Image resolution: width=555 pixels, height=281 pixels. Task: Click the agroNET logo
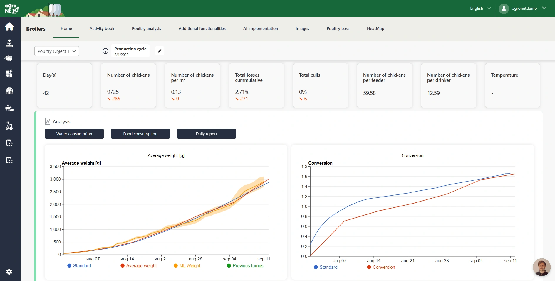(11, 9)
